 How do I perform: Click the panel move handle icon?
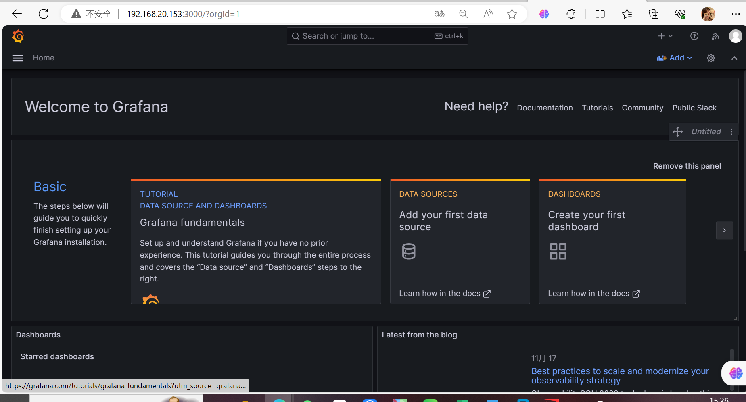click(x=678, y=132)
